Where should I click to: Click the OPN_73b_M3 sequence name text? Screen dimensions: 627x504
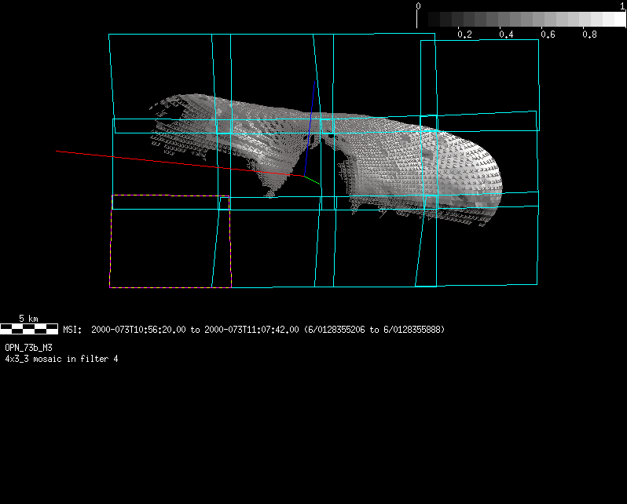click(x=28, y=347)
